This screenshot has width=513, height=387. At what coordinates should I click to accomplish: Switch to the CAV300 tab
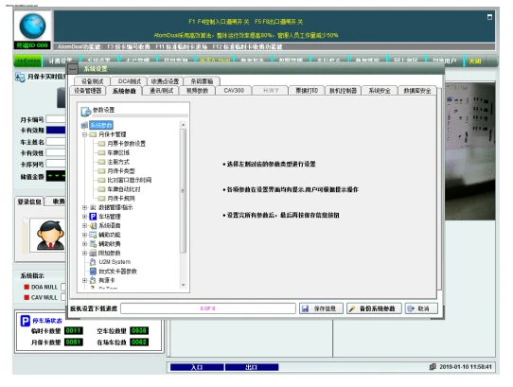234,91
